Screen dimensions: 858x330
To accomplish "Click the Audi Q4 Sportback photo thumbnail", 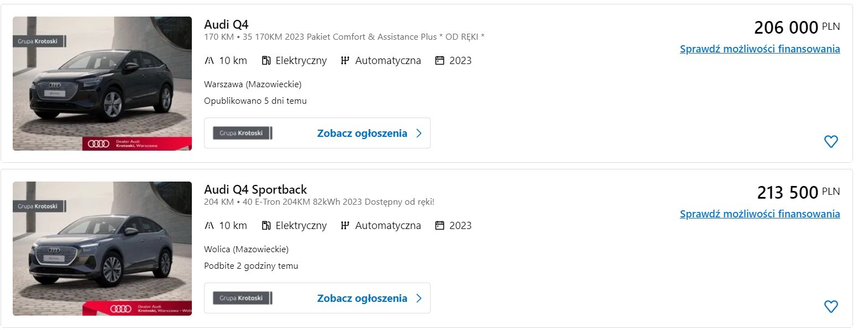I will point(102,248).
